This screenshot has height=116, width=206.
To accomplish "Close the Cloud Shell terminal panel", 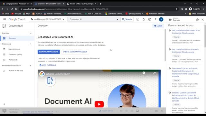I will [x=162, y=111].
